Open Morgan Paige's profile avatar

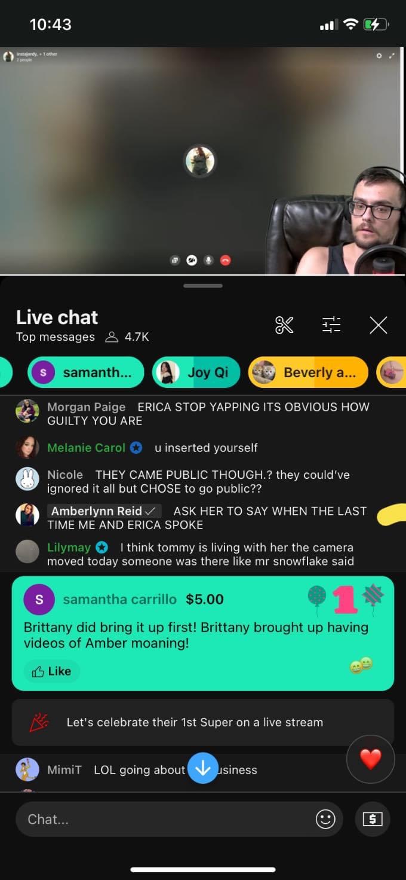point(27,411)
